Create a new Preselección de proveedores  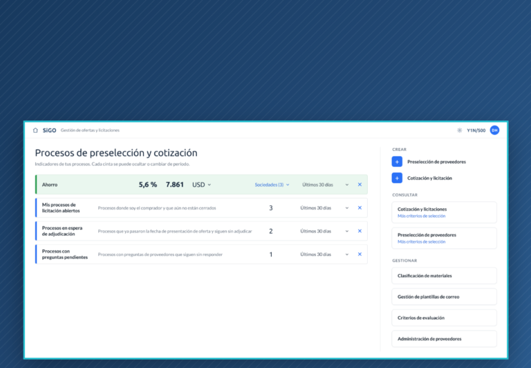pos(436,162)
